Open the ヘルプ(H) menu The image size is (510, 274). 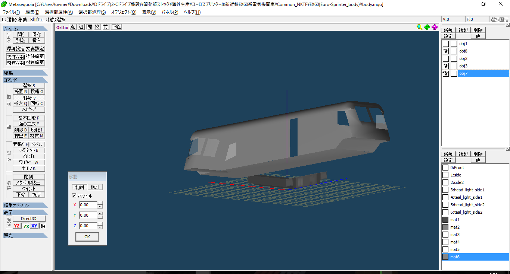click(x=192, y=12)
